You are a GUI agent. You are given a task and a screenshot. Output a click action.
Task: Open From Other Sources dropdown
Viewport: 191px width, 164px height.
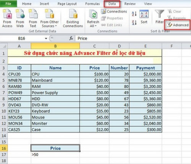(x=49, y=18)
